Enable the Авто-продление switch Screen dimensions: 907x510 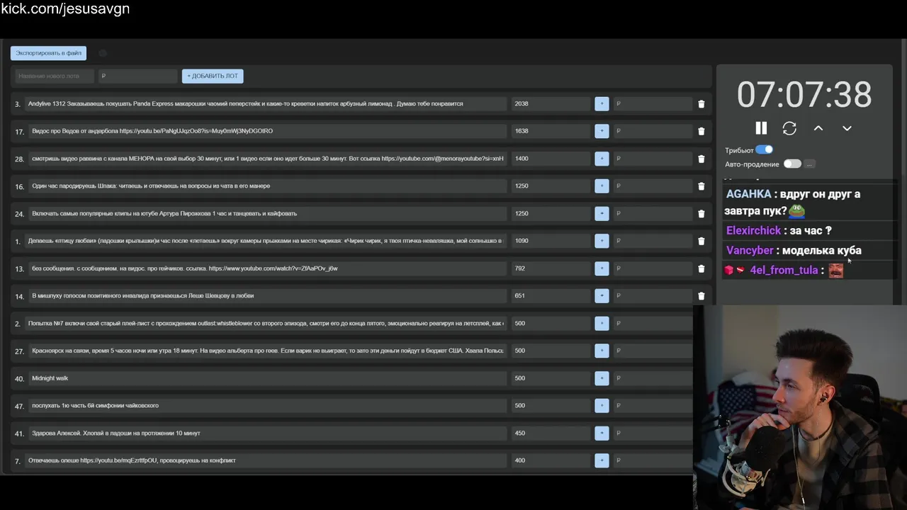792,164
